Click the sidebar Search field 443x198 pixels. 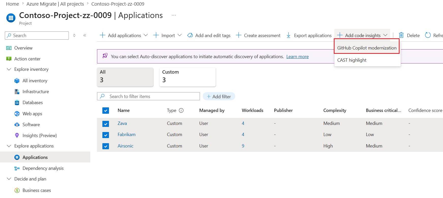coord(37,36)
